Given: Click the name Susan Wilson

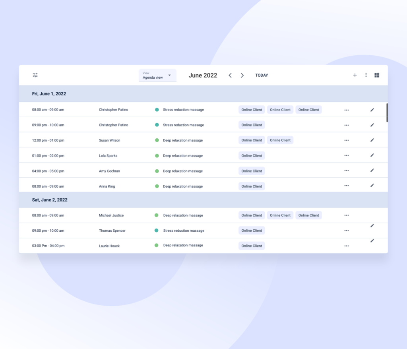Looking at the screenshot, I should (110, 140).
